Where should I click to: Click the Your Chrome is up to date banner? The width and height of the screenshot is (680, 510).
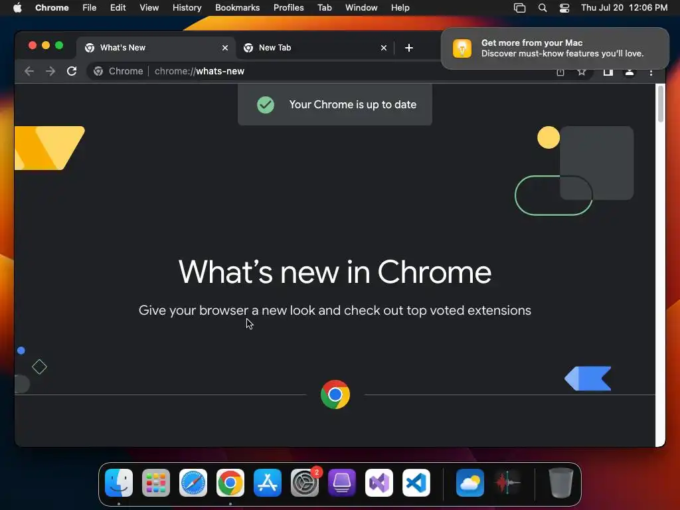pos(335,104)
